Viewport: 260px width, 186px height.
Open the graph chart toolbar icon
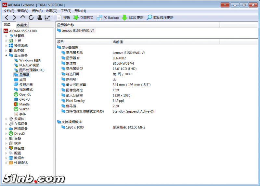coord(47,18)
